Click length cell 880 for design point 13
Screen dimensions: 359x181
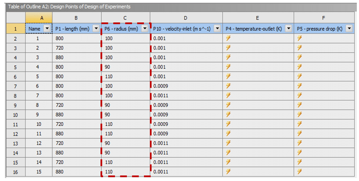pyautogui.click(x=76, y=153)
